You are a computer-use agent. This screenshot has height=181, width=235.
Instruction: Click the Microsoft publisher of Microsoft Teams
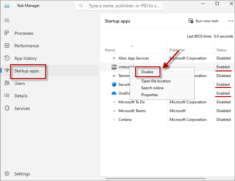177,111
